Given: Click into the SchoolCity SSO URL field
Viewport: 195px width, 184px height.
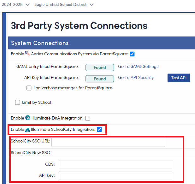Looking at the screenshot, I should point(108,142).
